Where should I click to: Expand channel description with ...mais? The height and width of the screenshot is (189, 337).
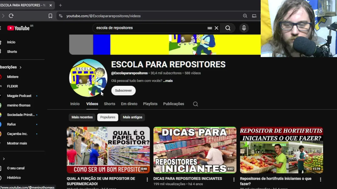[x=168, y=81]
